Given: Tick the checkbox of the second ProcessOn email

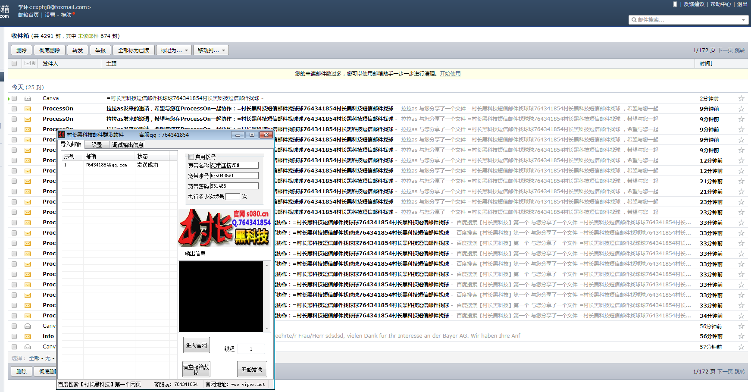Looking at the screenshot, I should tap(14, 119).
